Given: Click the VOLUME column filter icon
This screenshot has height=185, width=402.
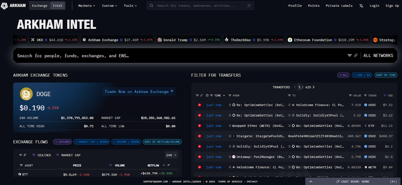Looking at the screenshot, I should point(111,165).
